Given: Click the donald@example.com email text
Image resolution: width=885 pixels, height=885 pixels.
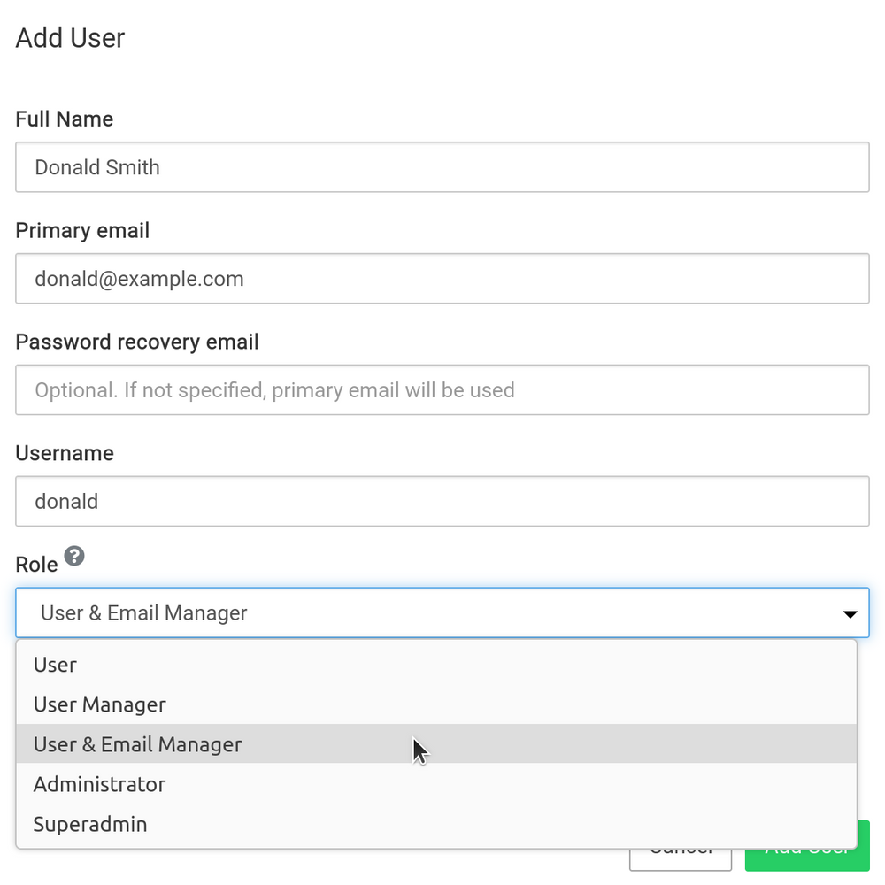Looking at the screenshot, I should tap(139, 279).
